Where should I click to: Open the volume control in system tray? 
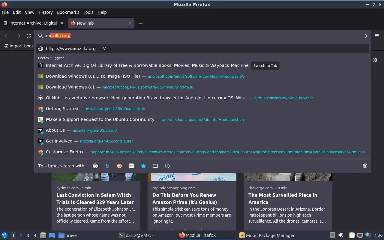pos(341,235)
